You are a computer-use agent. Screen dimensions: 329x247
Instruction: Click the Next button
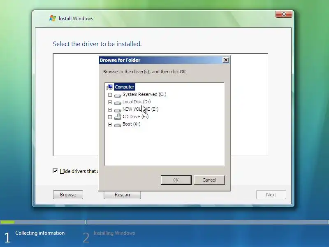pos(271,195)
